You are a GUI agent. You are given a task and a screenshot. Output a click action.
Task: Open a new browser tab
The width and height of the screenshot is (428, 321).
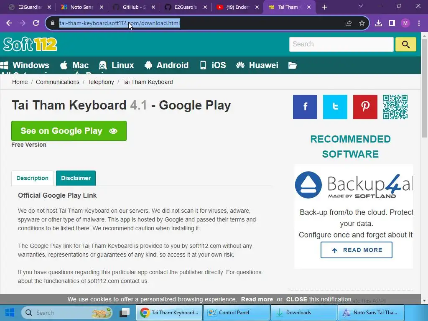(324, 7)
